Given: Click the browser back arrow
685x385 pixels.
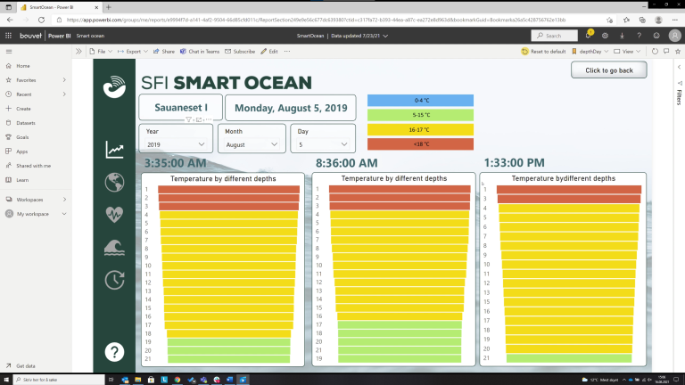Looking at the screenshot, I should (x=10, y=20).
